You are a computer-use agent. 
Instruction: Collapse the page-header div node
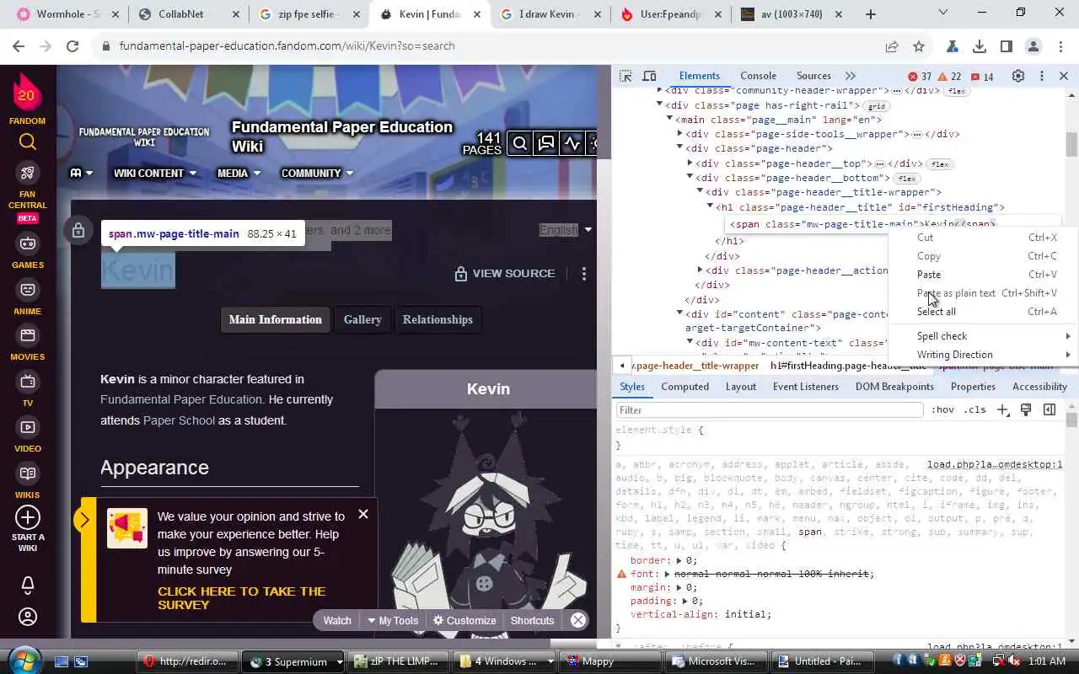(679, 148)
